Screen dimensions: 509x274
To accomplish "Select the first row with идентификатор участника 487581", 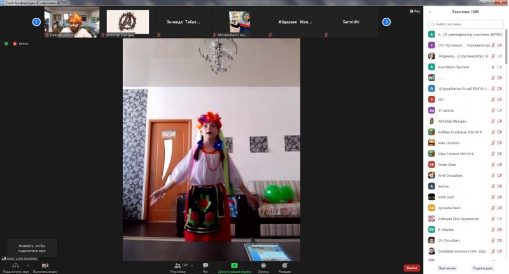I will click(466, 34).
